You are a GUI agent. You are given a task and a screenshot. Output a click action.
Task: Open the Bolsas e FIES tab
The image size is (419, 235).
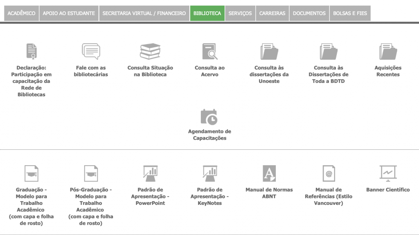(350, 13)
